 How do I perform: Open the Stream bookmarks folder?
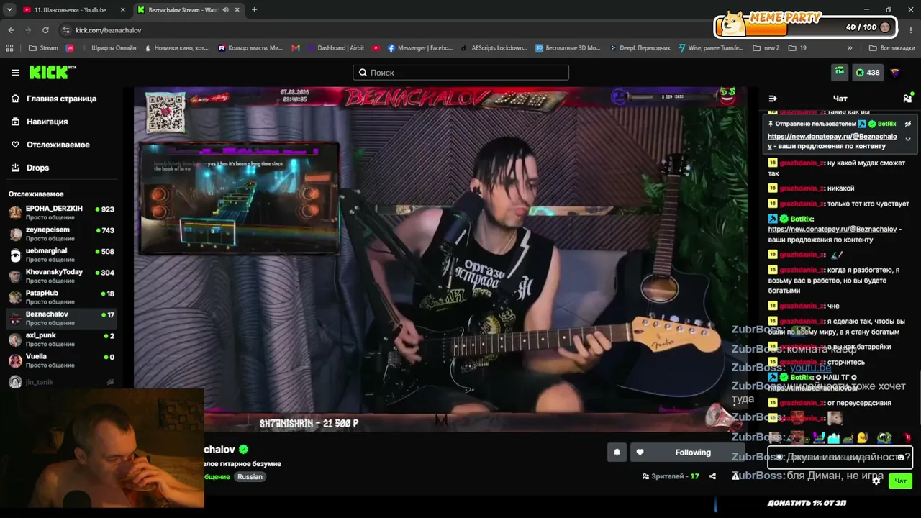[x=43, y=48]
